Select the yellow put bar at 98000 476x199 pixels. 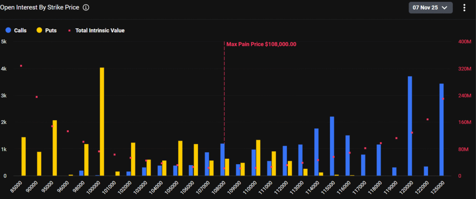tap(86, 160)
